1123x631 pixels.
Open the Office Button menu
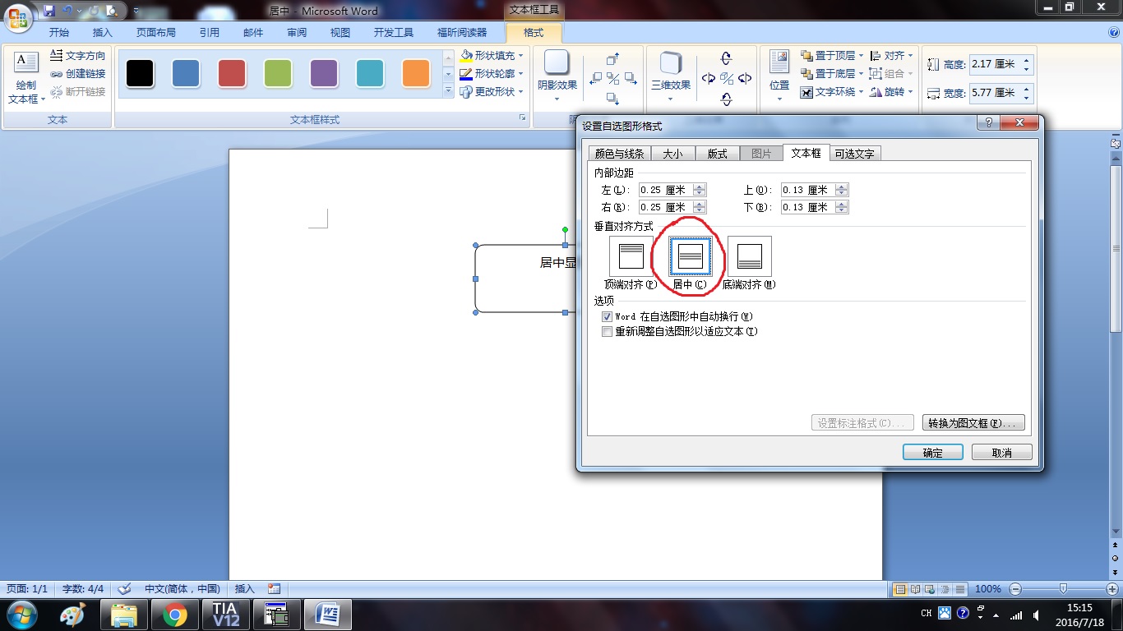pyautogui.click(x=18, y=16)
